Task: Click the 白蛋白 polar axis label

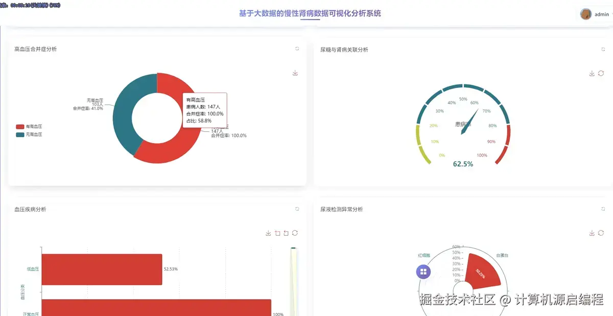Action: [x=502, y=255]
